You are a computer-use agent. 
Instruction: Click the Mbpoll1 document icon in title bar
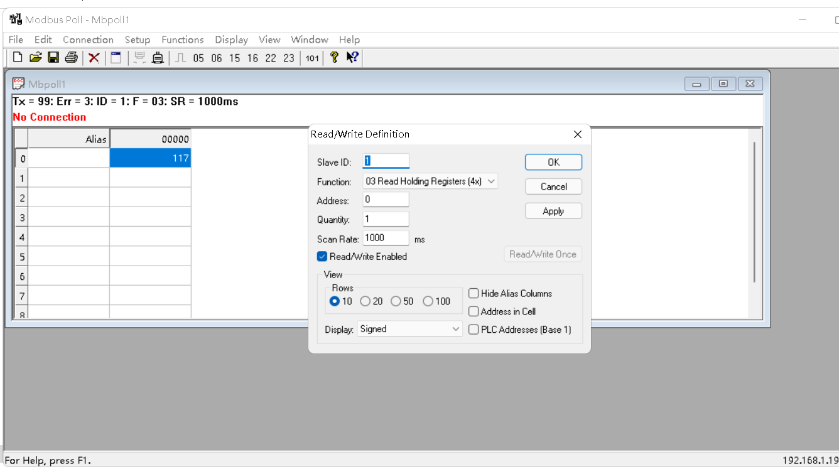click(x=19, y=84)
